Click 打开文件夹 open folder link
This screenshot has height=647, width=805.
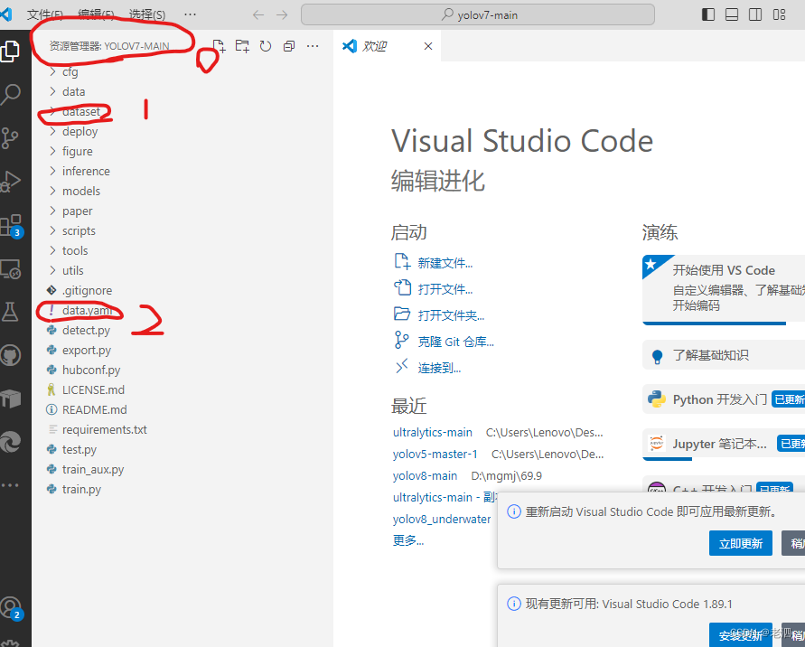click(439, 314)
